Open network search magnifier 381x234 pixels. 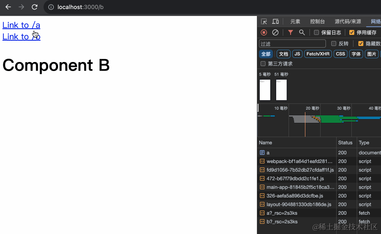click(x=302, y=32)
